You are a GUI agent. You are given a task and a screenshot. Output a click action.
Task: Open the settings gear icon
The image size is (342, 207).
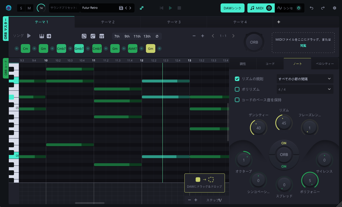[335, 8]
